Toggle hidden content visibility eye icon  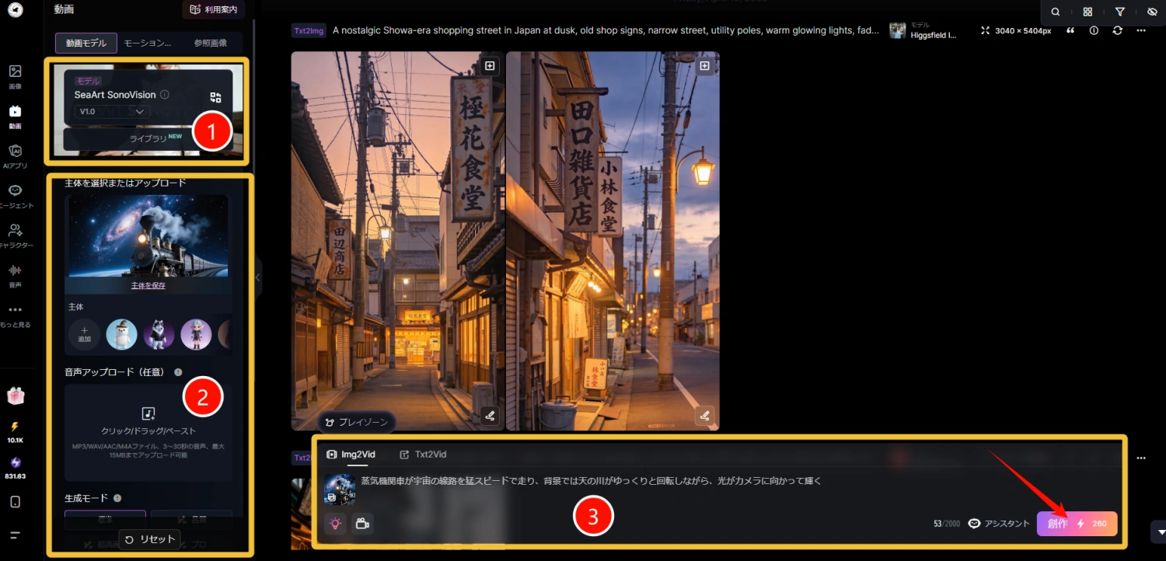point(1151,12)
